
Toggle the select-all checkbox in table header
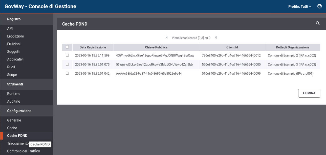[67, 47]
